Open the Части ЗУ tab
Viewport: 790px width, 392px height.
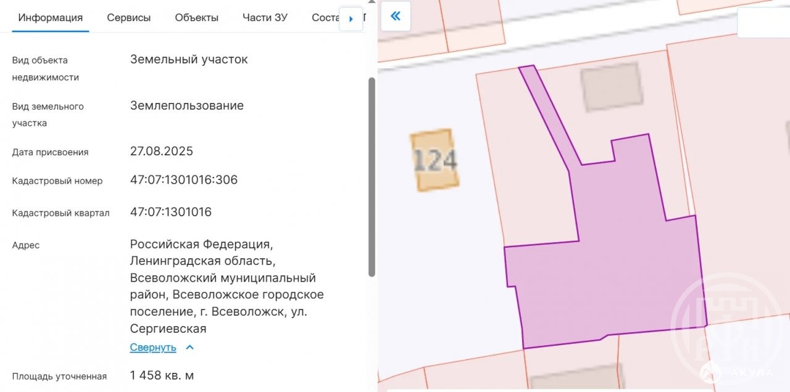[x=265, y=17]
